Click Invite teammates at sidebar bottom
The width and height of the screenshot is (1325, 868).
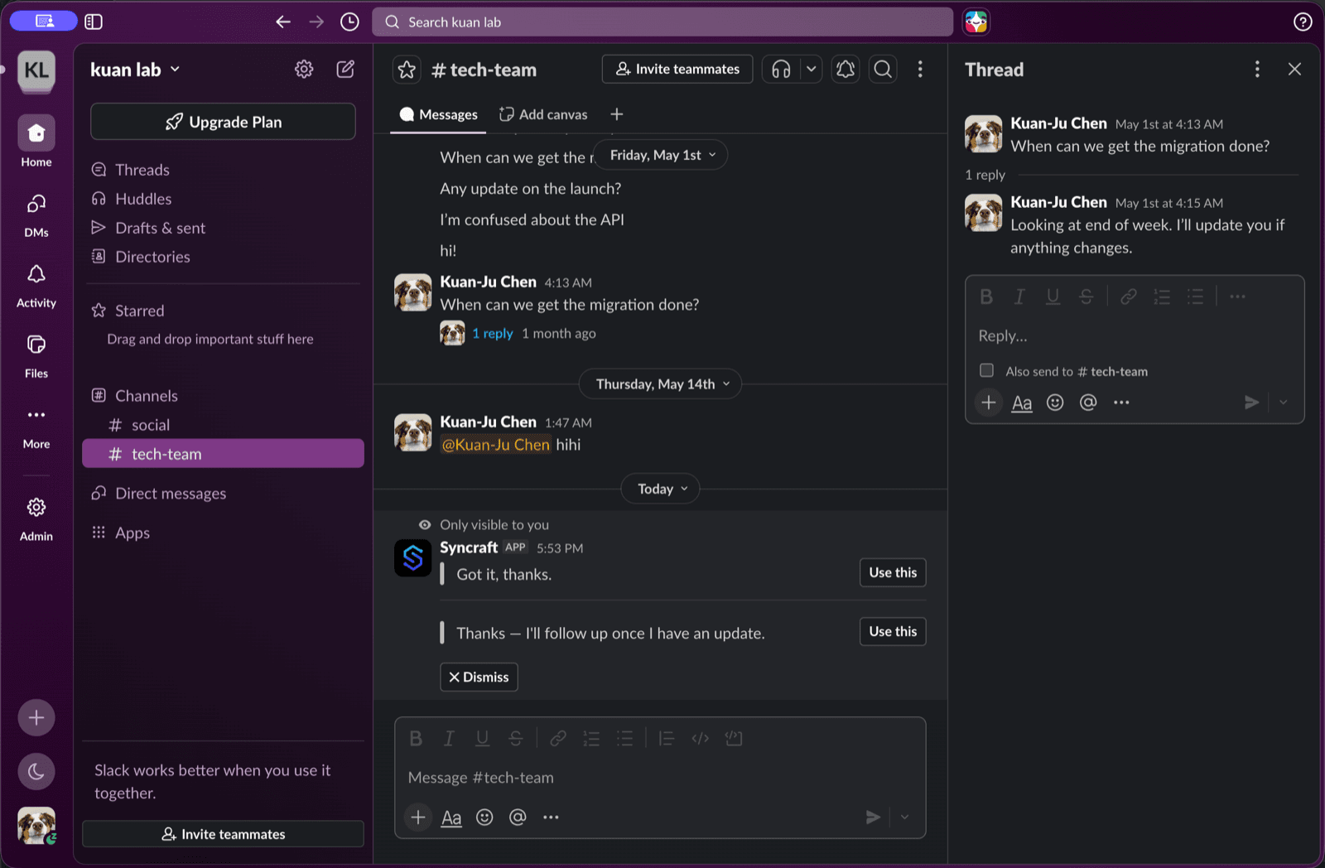223,834
